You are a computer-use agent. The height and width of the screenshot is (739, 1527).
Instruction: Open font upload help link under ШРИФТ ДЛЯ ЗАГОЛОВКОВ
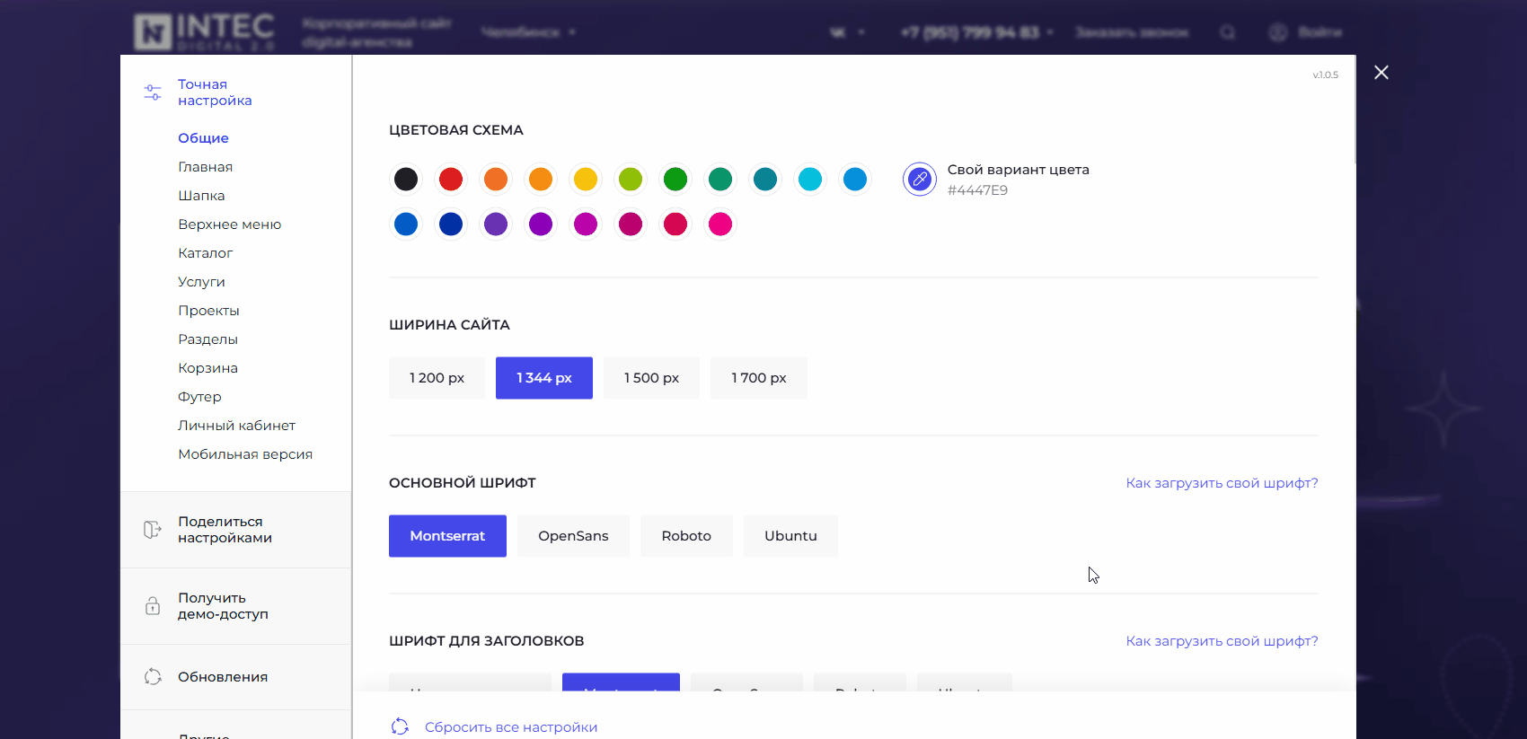1222,641
